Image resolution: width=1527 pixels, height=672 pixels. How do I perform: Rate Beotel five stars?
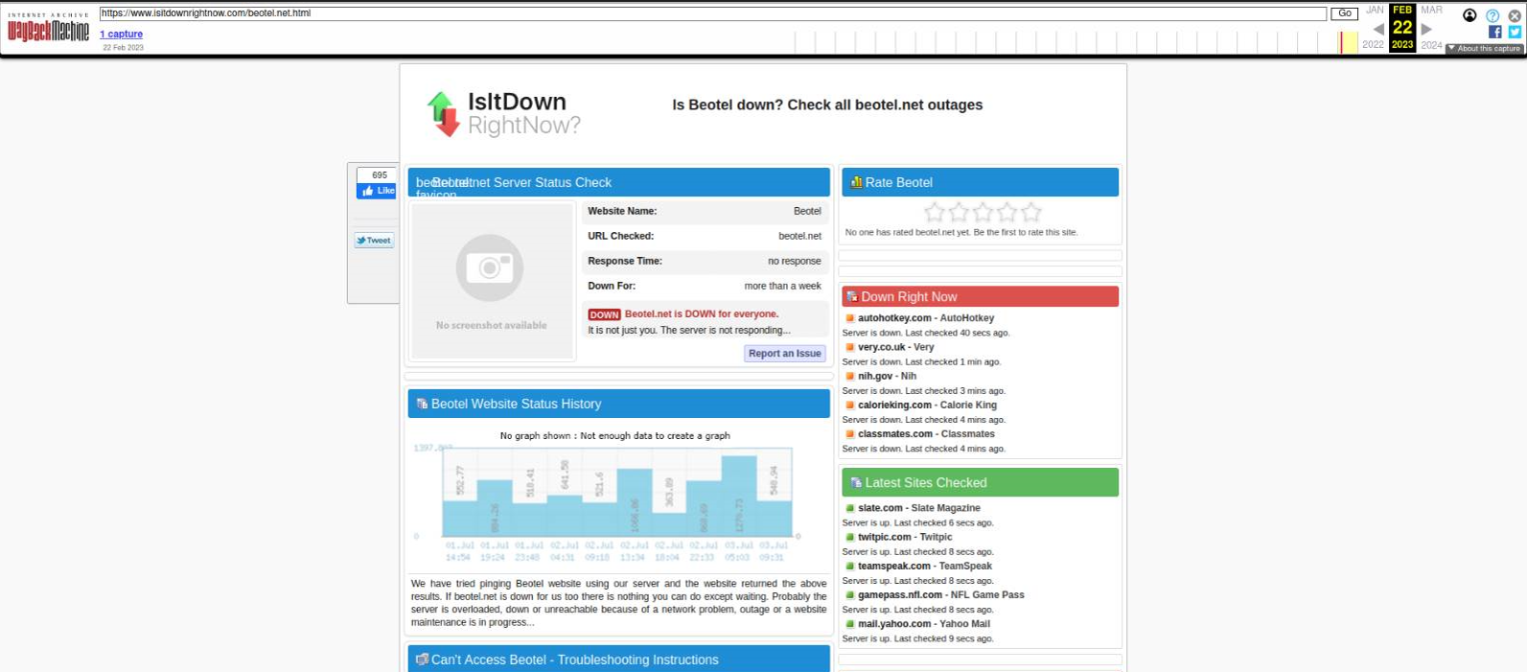click(x=1030, y=212)
